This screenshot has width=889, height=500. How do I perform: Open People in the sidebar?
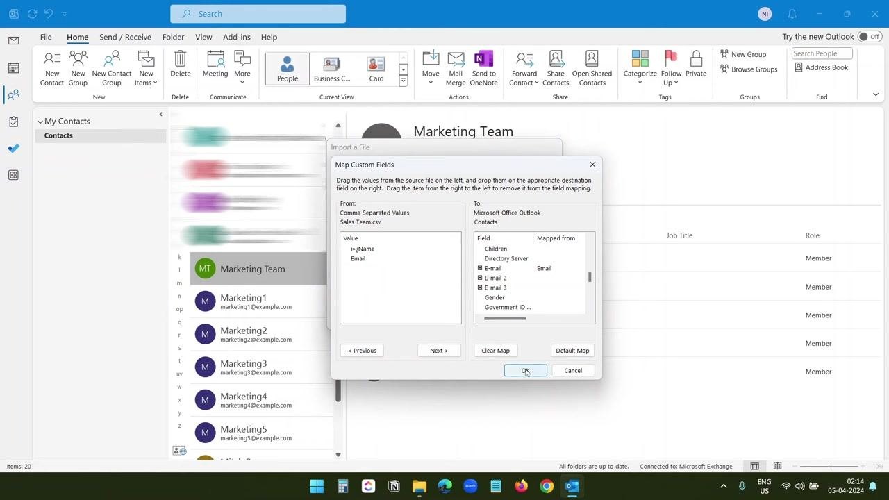(13, 94)
